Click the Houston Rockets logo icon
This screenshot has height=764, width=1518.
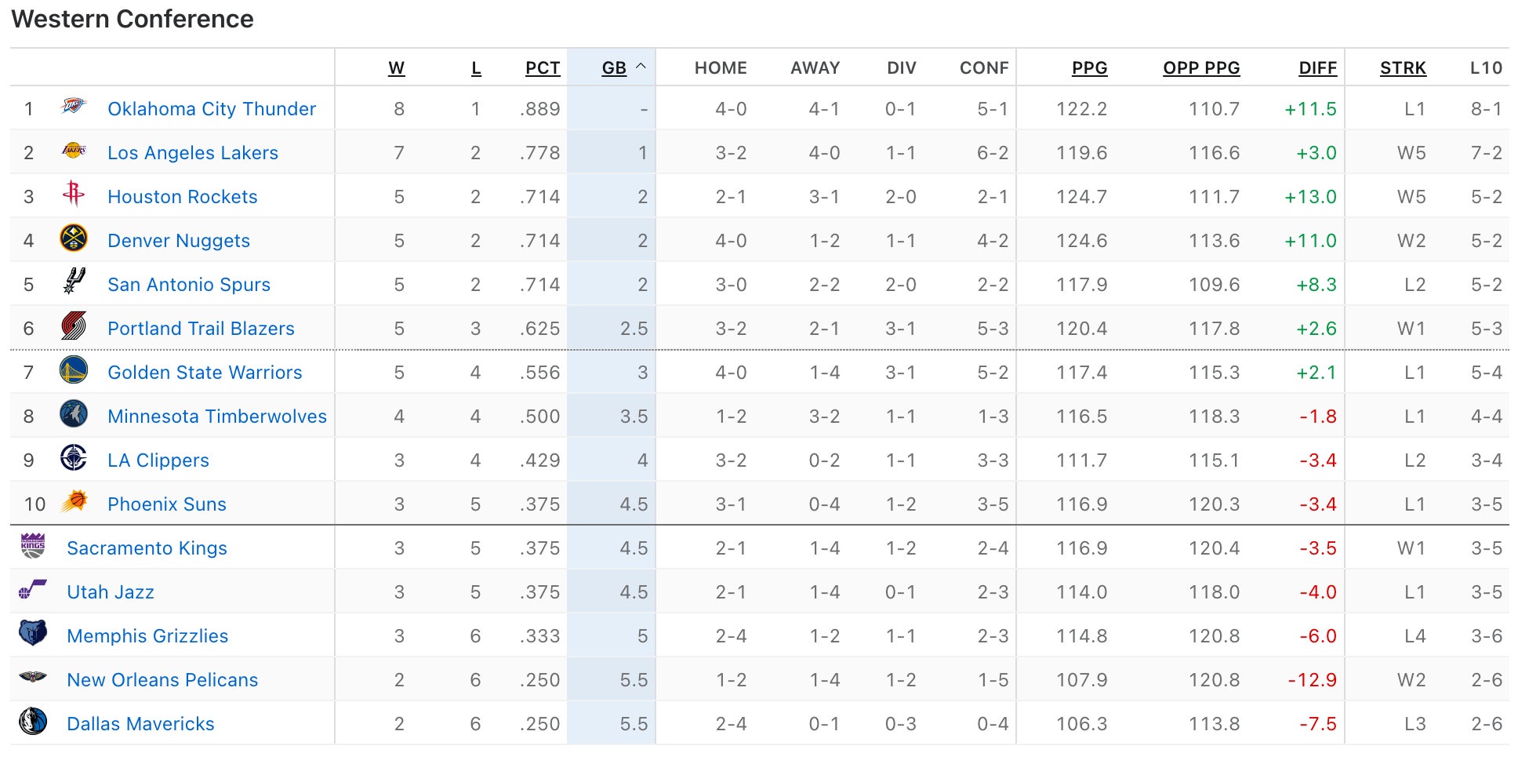pyautogui.click(x=74, y=194)
